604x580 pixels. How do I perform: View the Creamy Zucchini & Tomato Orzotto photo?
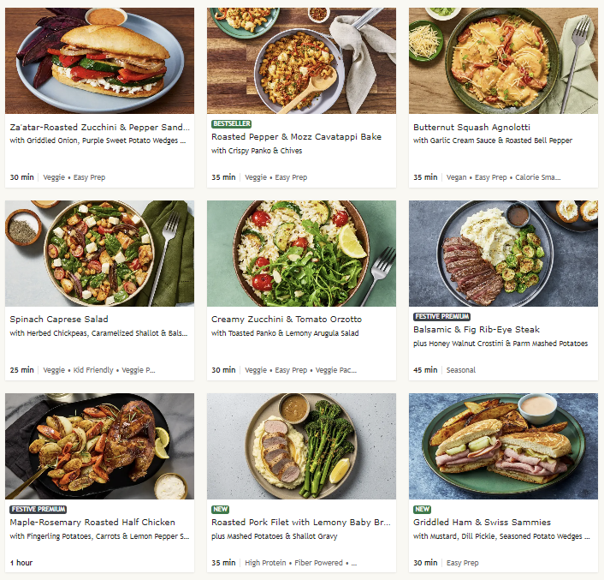coord(301,254)
